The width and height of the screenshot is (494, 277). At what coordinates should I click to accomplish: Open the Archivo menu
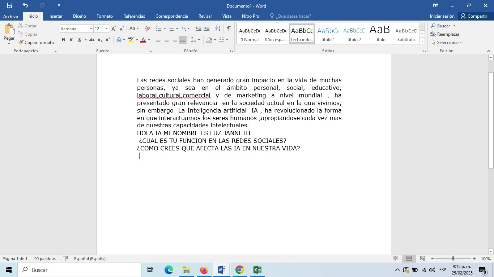pos(10,16)
